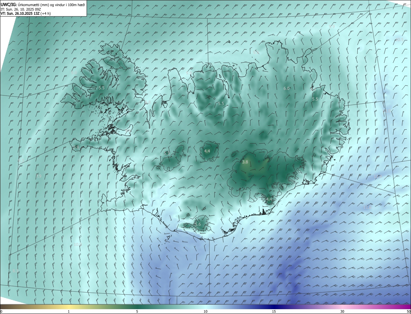The image size is (411, 314).
Task: Click the 30 tick on the color scale
Action: pos(342,311)
